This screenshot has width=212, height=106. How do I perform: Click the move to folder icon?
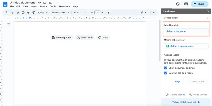(x=45, y=3)
